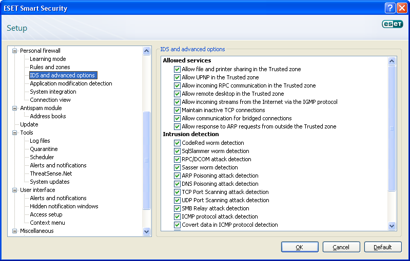Image resolution: width=410 pixels, height=261 pixels.
Task: Disable ARP Poisoning attack detection
Action: (x=177, y=176)
